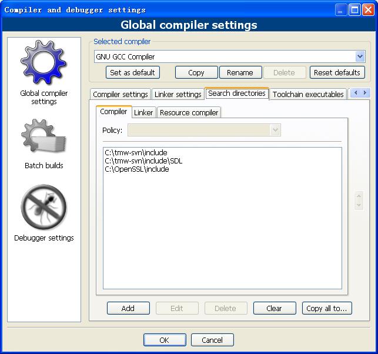Screen dimensions: 378x354
Task: Clear all search directories
Action: (274, 308)
